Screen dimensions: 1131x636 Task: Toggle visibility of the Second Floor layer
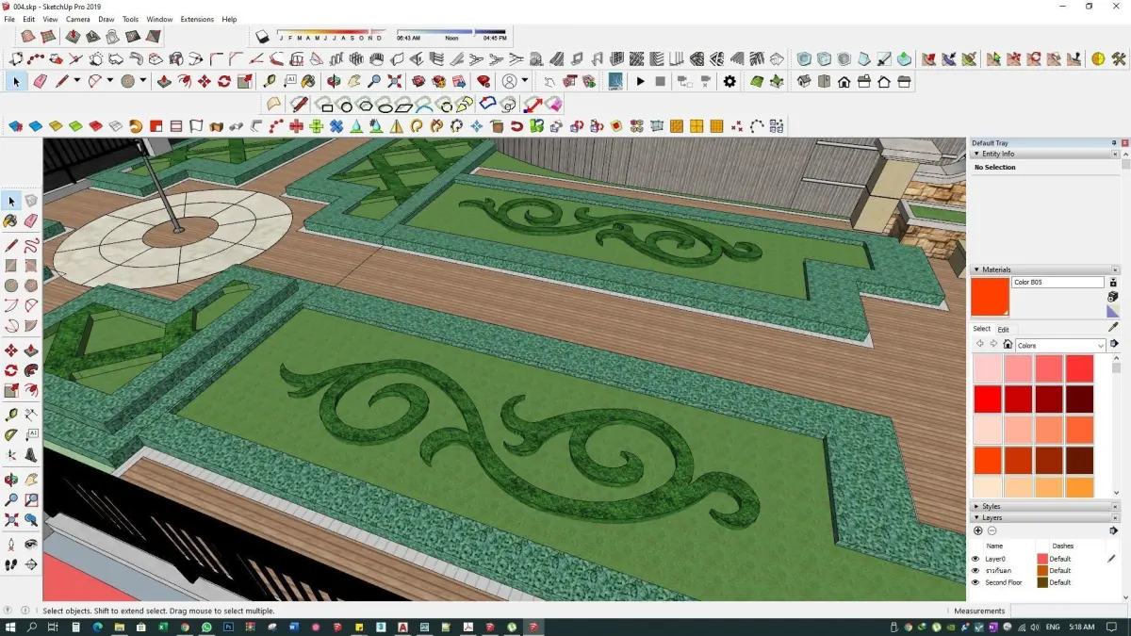pos(975,582)
